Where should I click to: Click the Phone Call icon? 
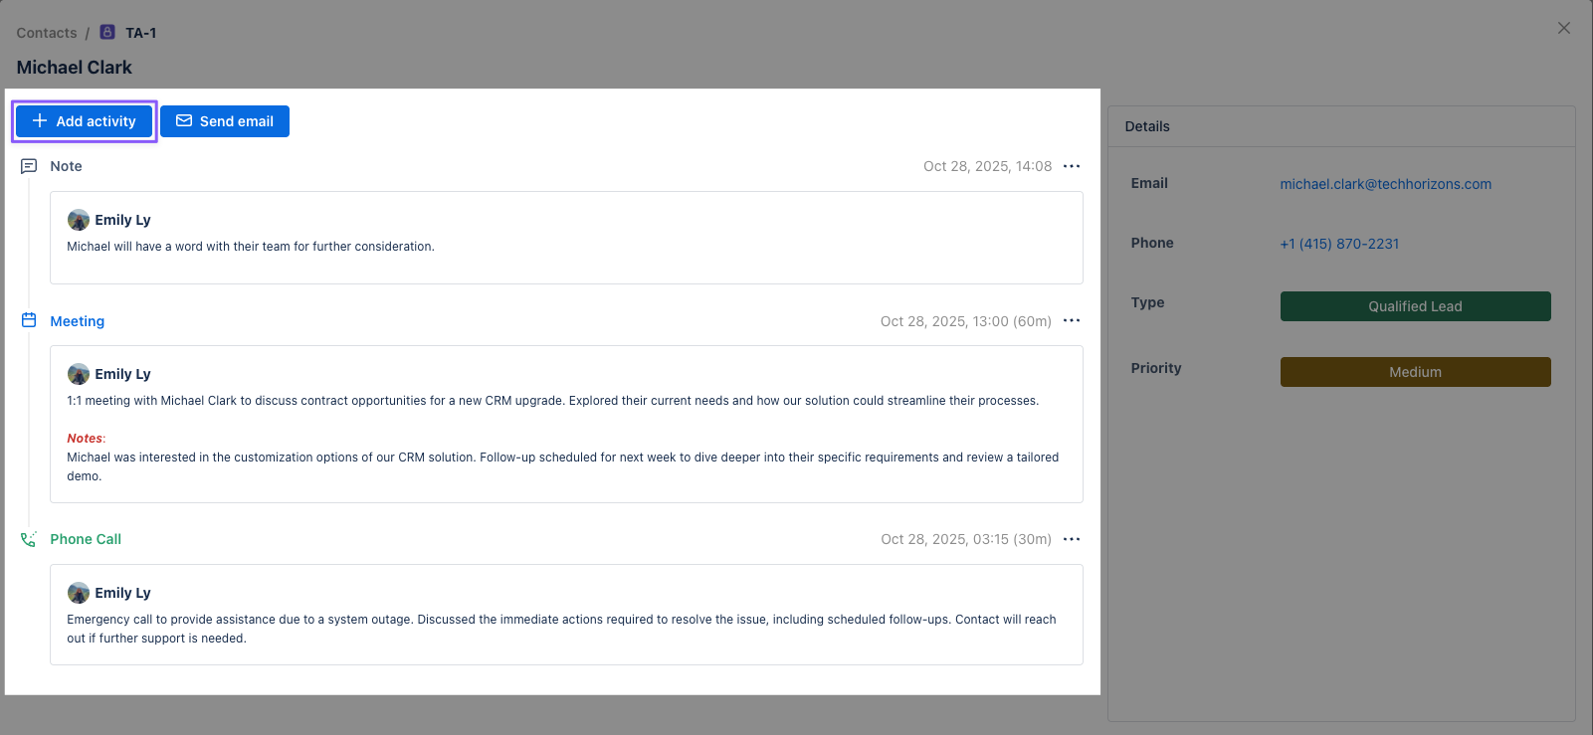29,539
